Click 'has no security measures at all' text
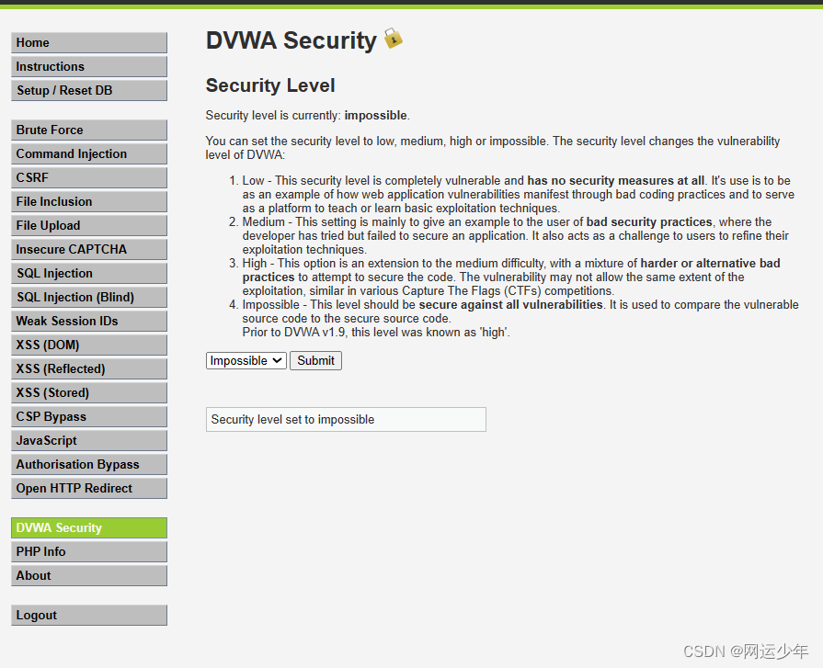Image resolution: width=823 pixels, height=668 pixels. pyautogui.click(x=616, y=180)
